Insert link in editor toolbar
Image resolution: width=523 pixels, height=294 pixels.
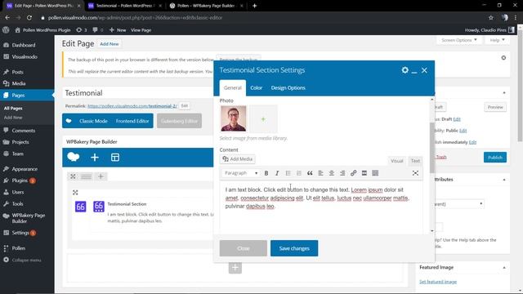pos(353,173)
